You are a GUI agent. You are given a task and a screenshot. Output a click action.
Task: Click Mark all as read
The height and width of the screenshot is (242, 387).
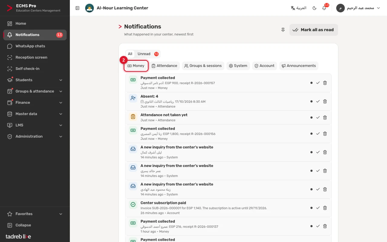(x=314, y=30)
